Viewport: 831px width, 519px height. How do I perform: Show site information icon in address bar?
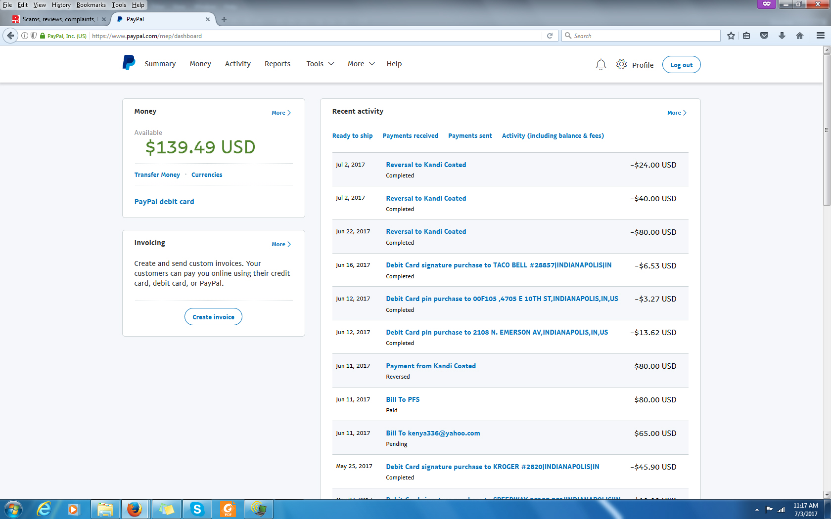click(x=25, y=36)
